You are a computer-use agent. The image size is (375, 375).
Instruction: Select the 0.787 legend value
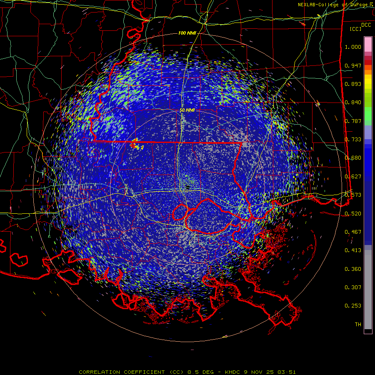pyautogui.click(x=353, y=121)
